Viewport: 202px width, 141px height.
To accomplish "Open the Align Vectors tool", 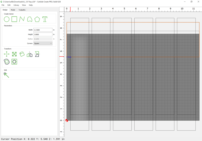I will point(14,62).
